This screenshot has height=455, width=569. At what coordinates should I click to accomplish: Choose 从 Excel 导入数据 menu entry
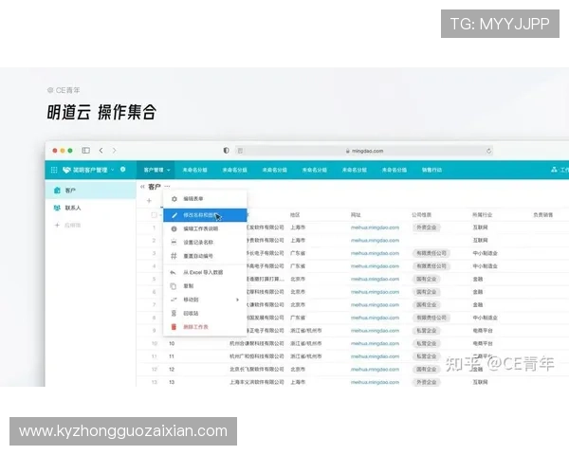click(x=205, y=272)
